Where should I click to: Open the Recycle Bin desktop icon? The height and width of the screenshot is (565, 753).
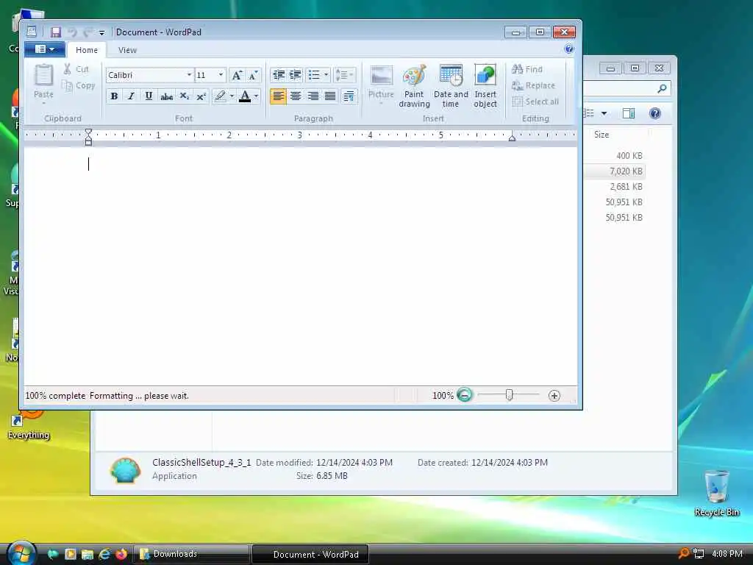[716, 493]
